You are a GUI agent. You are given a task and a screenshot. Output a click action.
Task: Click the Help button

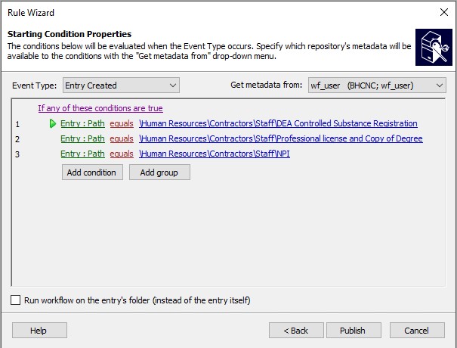[x=39, y=331]
